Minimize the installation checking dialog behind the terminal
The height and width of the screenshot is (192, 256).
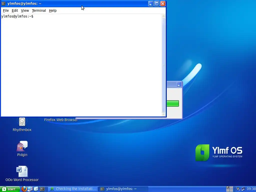click(179, 85)
